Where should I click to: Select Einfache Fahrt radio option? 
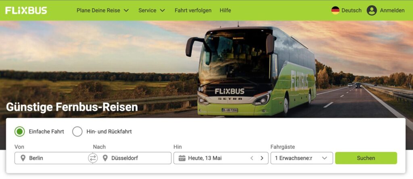coord(20,132)
